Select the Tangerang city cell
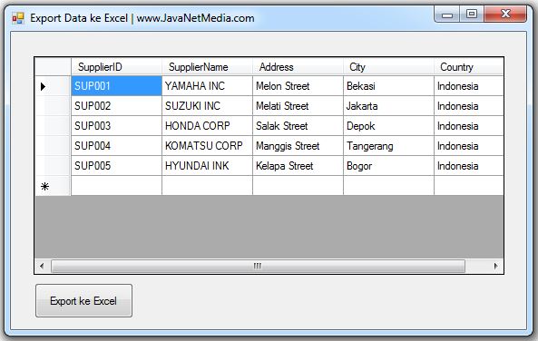 click(388, 145)
